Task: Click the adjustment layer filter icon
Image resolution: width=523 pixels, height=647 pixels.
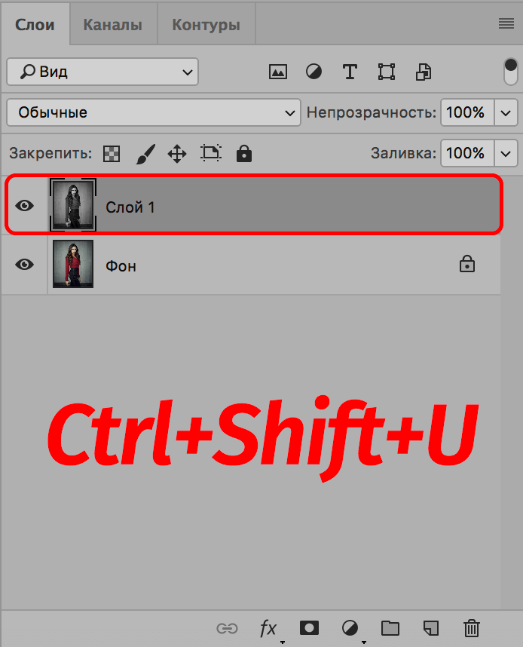Action: click(x=313, y=72)
